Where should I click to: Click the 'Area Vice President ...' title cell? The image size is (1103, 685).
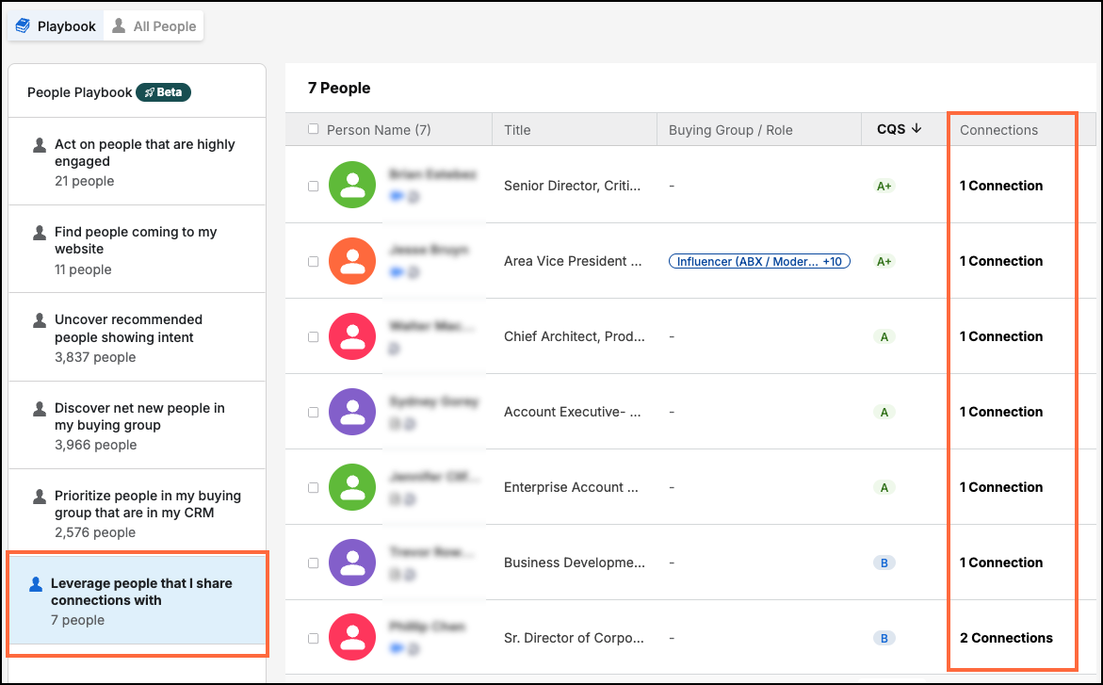point(573,261)
